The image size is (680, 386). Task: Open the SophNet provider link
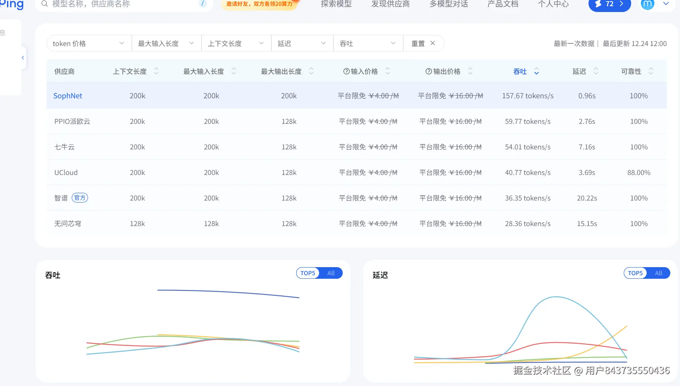pyautogui.click(x=68, y=96)
